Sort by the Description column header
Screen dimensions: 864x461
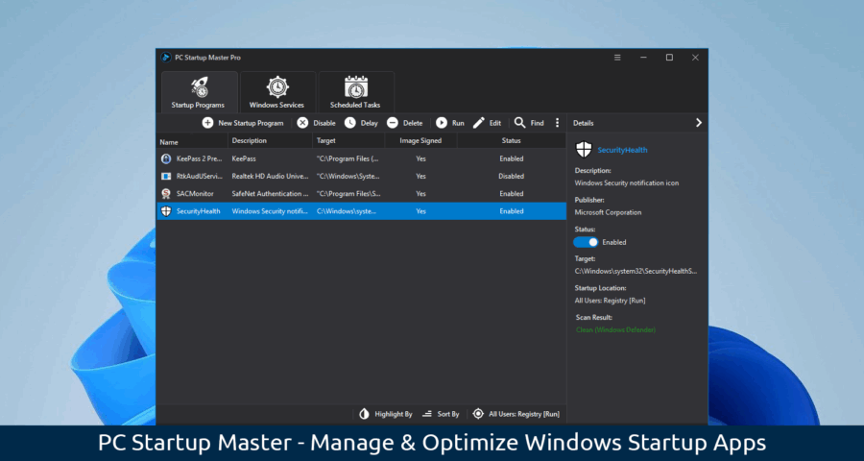(x=270, y=140)
